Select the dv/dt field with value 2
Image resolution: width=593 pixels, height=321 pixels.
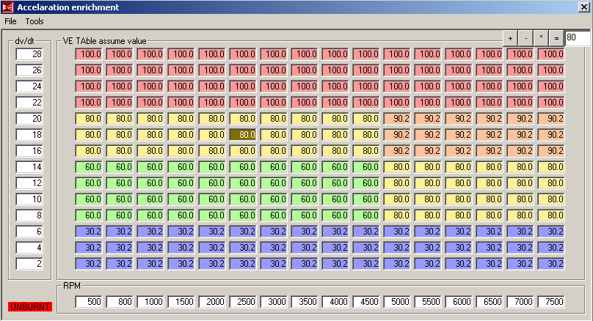[x=30, y=263]
